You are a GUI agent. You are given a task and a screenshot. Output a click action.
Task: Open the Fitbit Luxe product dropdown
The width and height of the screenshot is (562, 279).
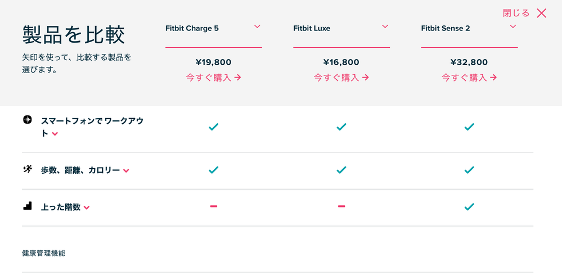(x=385, y=26)
